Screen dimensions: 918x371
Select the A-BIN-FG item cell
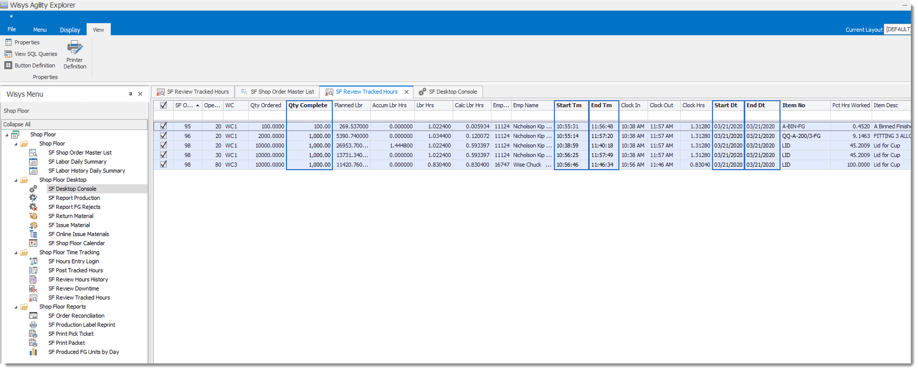pyautogui.click(x=805, y=126)
